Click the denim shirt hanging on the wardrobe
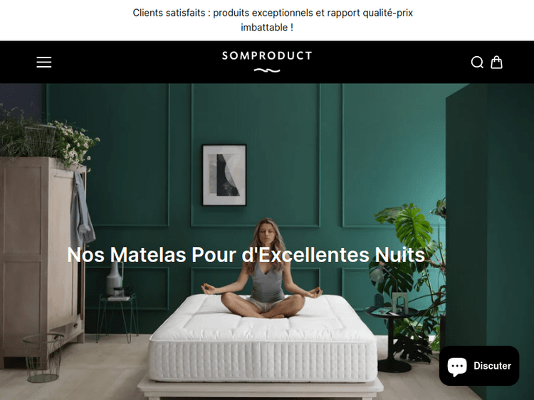Screen dimensions: 534x400 82,211
